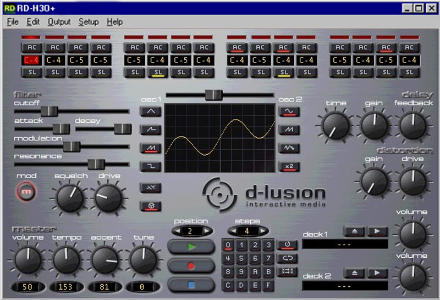Click the filter squelch knob

pos(70,198)
